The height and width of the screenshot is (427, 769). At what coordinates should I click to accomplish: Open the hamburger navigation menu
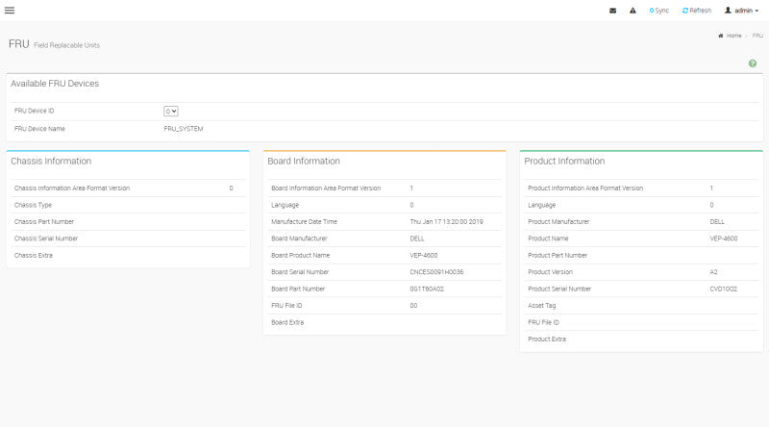coord(10,11)
